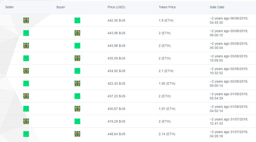The image size is (256, 142).
Task: Click buyer avatar in 422,43 $US row
Action: 78,84
